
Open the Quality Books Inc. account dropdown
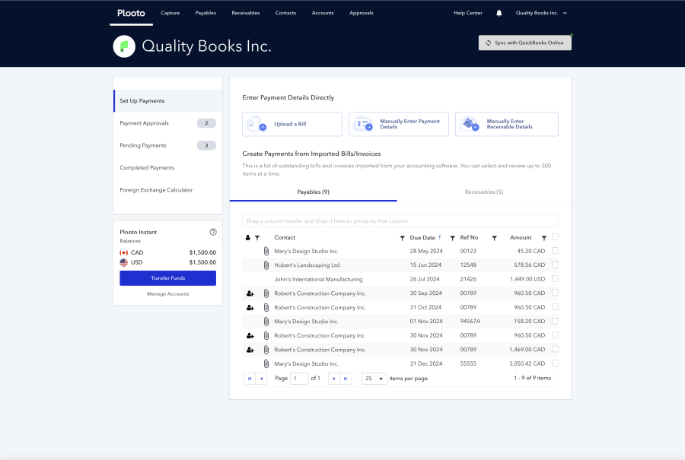541,13
